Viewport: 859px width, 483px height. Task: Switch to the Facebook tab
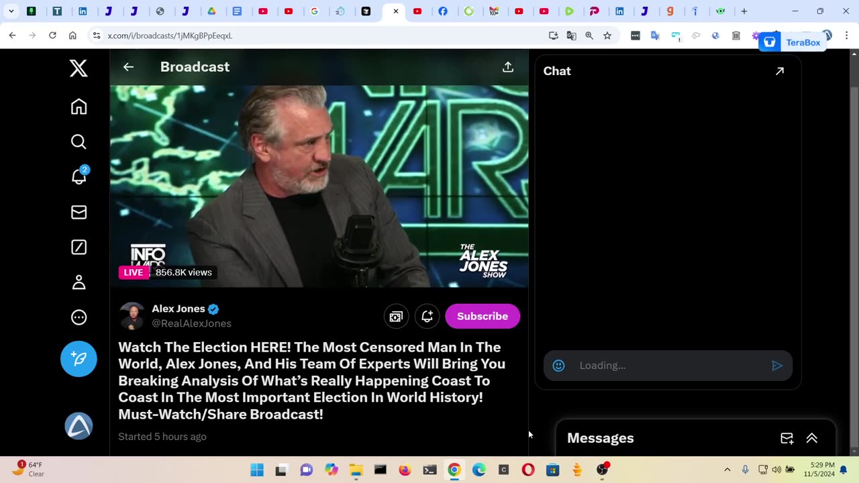443,11
